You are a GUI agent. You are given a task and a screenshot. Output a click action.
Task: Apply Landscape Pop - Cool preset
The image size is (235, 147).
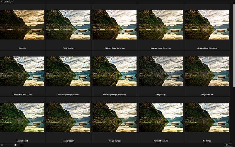point(22,71)
